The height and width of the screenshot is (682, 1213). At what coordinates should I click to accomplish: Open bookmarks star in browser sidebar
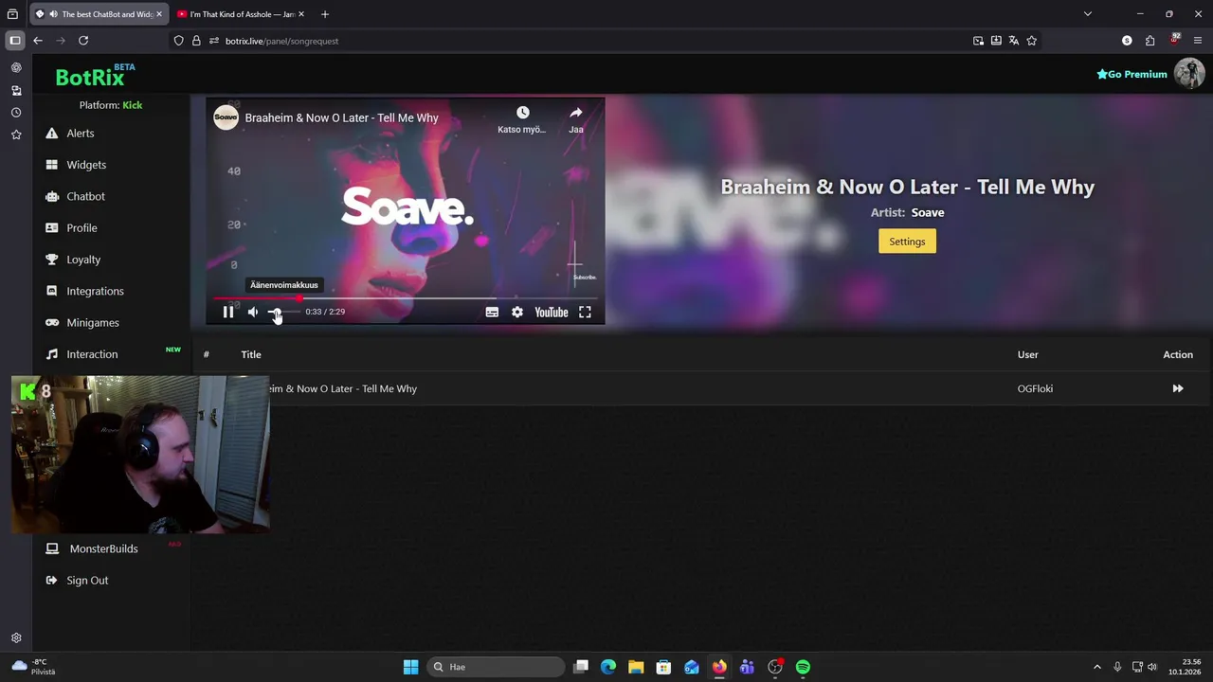[x=16, y=135]
